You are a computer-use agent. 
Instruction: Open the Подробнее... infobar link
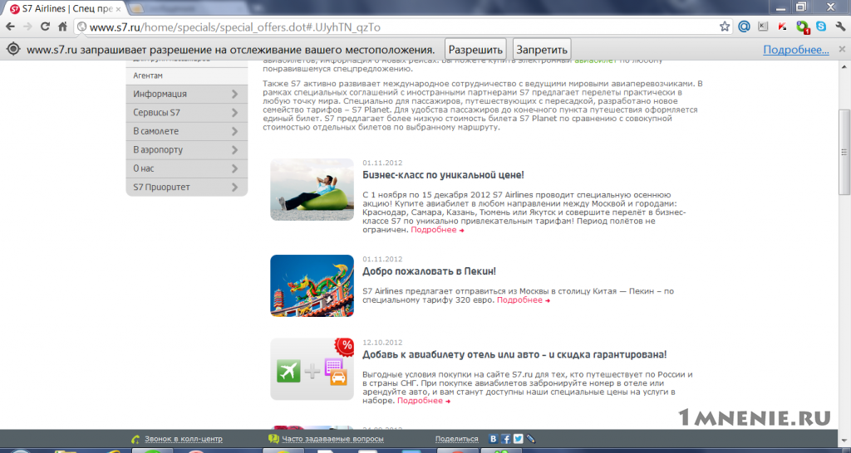[x=795, y=50]
